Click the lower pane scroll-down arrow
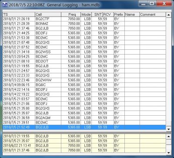The image size is (174, 158). point(168,153)
